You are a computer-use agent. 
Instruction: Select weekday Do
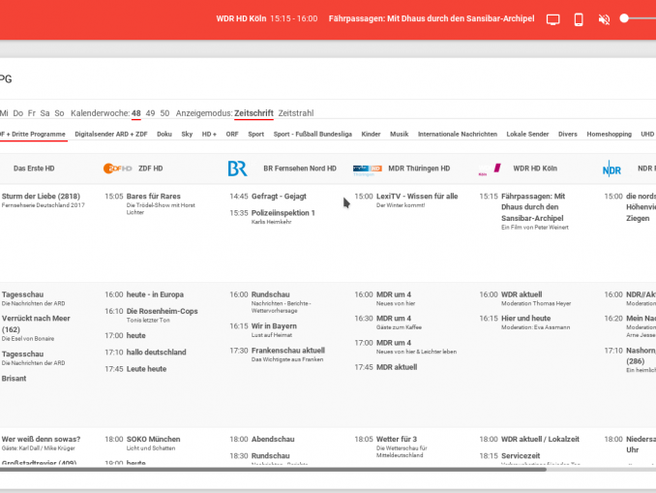coord(18,113)
